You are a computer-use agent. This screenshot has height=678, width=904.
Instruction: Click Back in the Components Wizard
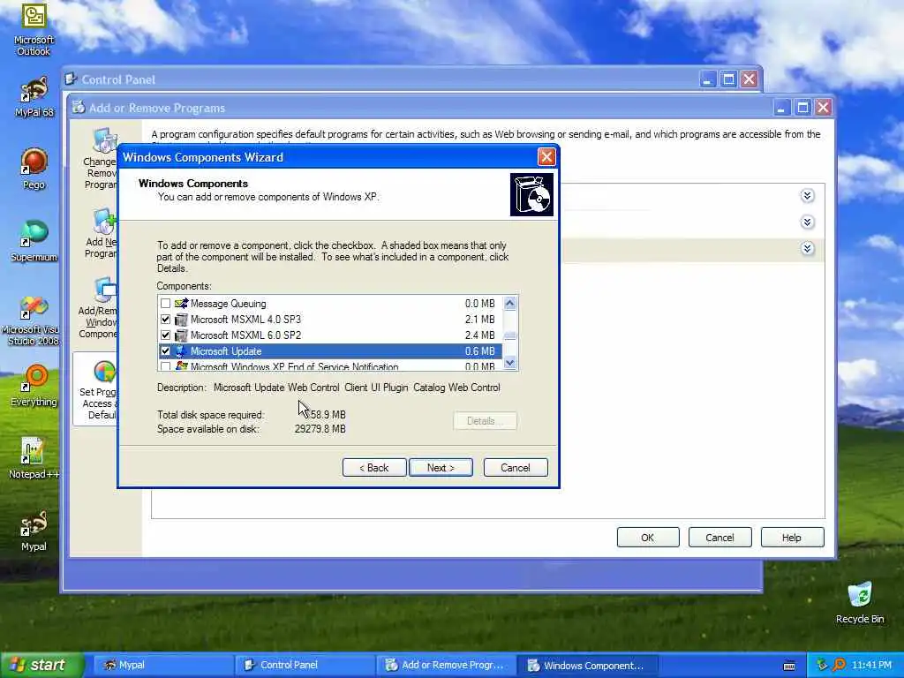pyautogui.click(x=374, y=468)
